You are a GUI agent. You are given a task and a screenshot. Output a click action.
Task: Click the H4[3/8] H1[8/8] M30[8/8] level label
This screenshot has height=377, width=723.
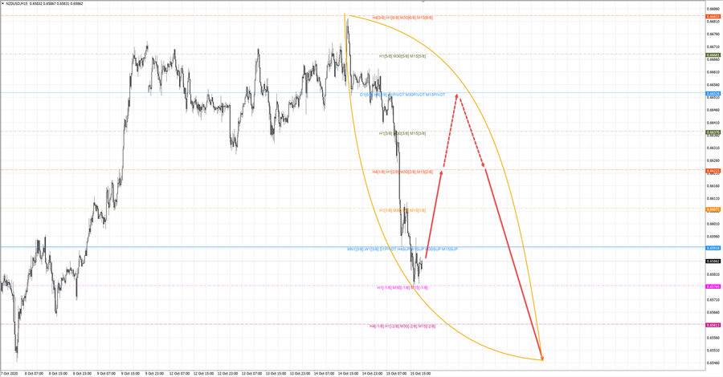(x=402, y=18)
